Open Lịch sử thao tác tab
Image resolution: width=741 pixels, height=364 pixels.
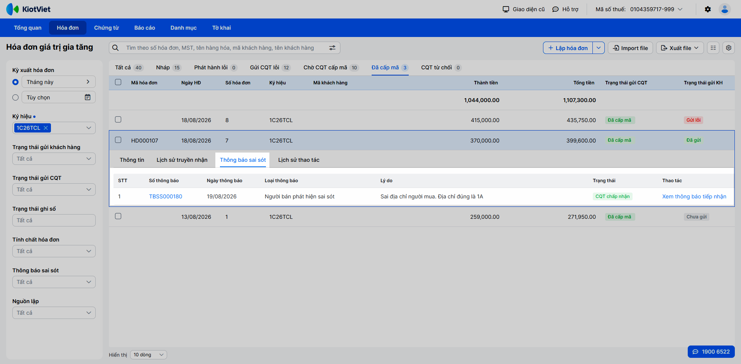pyautogui.click(x=299, y=160)
